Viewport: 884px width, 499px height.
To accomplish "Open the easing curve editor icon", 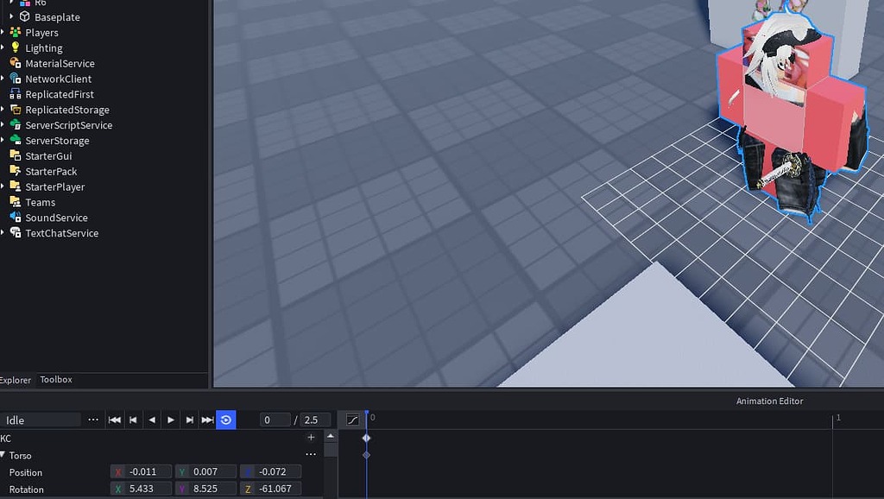I will point(351,419).
